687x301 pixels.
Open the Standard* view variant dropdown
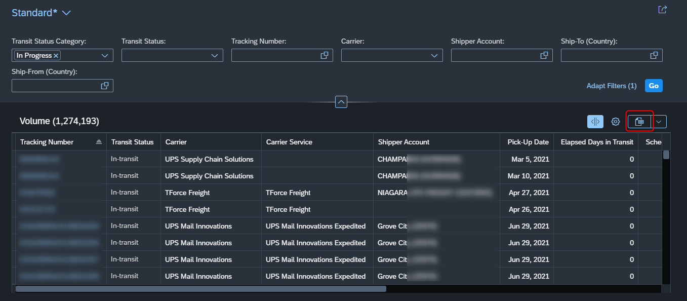[66, 13]
